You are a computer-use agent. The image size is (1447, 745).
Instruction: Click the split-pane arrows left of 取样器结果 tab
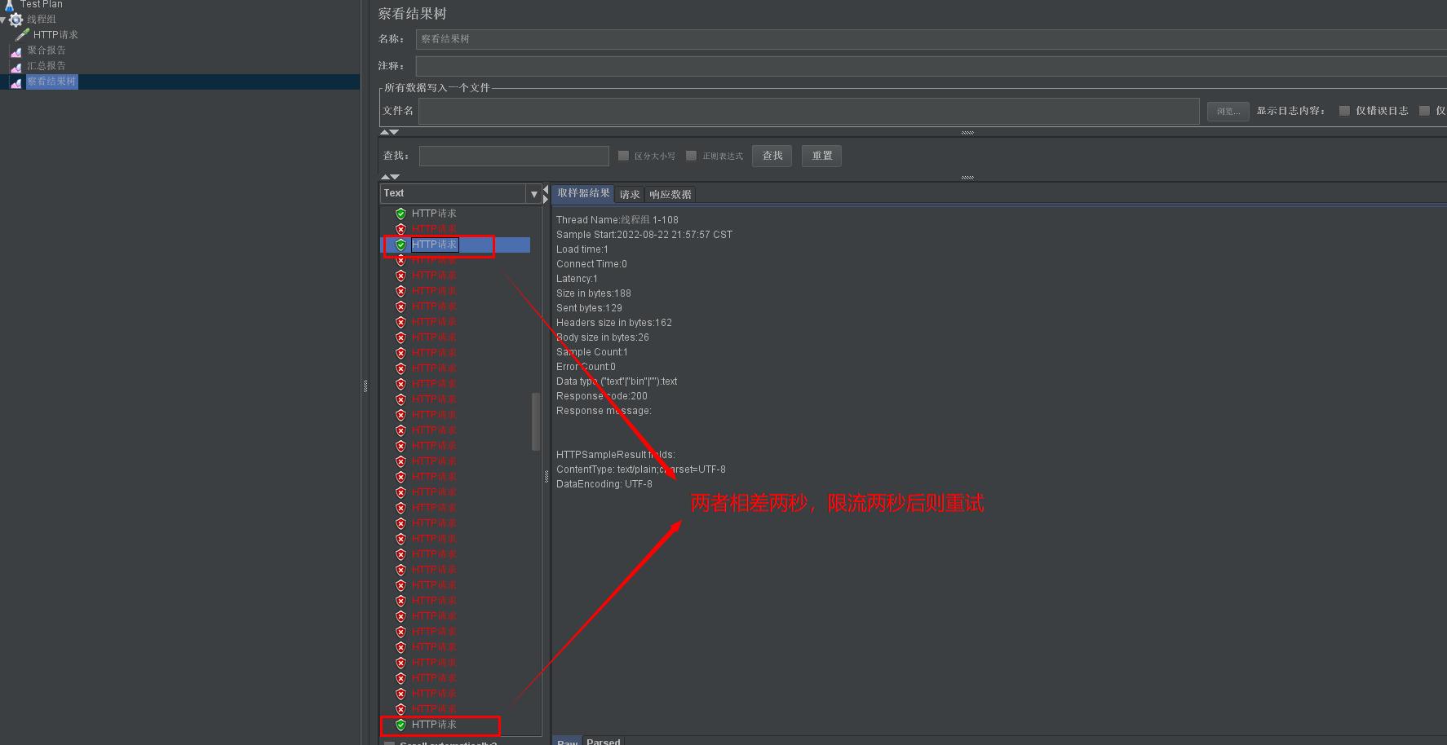point(546,194)
